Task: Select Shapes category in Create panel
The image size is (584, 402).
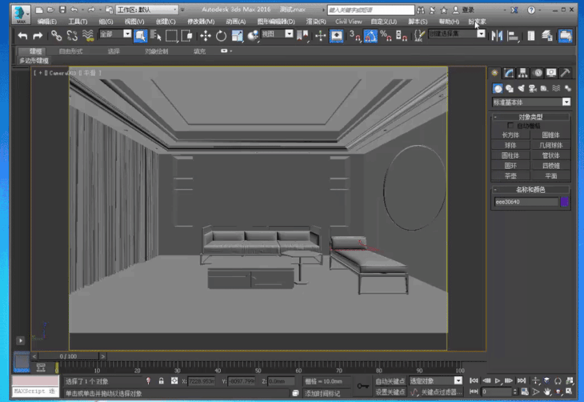Action: click(509, 88)
